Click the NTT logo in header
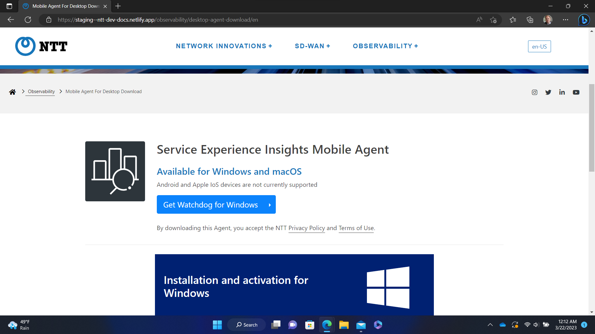 [x=41, y=46]
